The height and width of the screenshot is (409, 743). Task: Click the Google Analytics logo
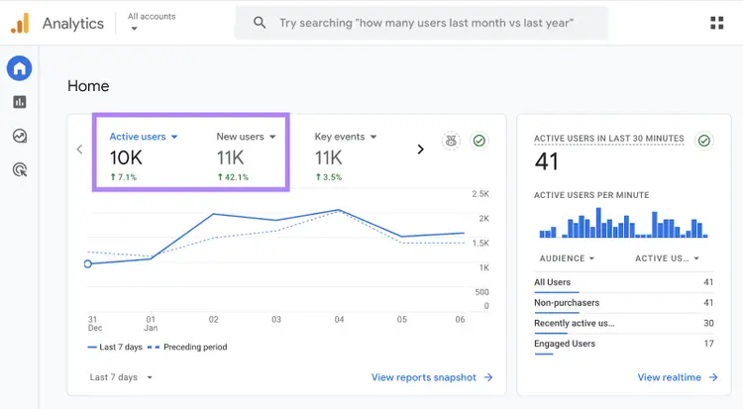[x=20, y=23]
